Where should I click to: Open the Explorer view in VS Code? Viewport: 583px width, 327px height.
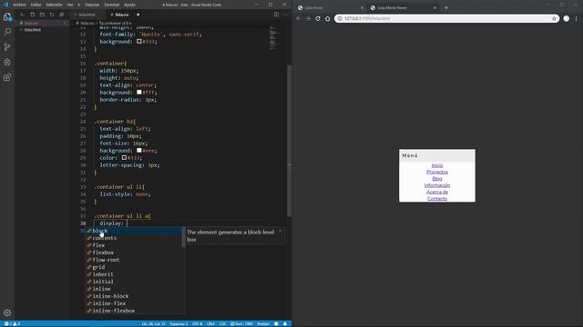pos(7,16)
